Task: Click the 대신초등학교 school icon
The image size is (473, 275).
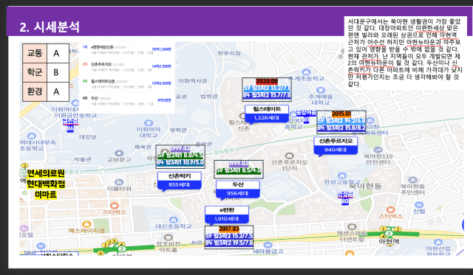Action: pos(174,220)
